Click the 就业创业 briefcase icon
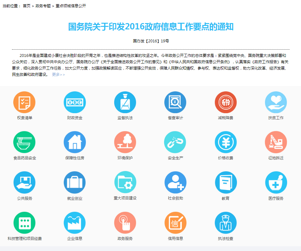301x251 pixels. point(75,182)
